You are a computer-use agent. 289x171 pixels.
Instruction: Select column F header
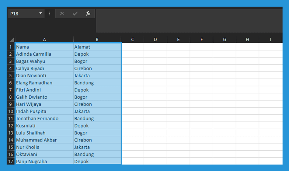(201, 40)
